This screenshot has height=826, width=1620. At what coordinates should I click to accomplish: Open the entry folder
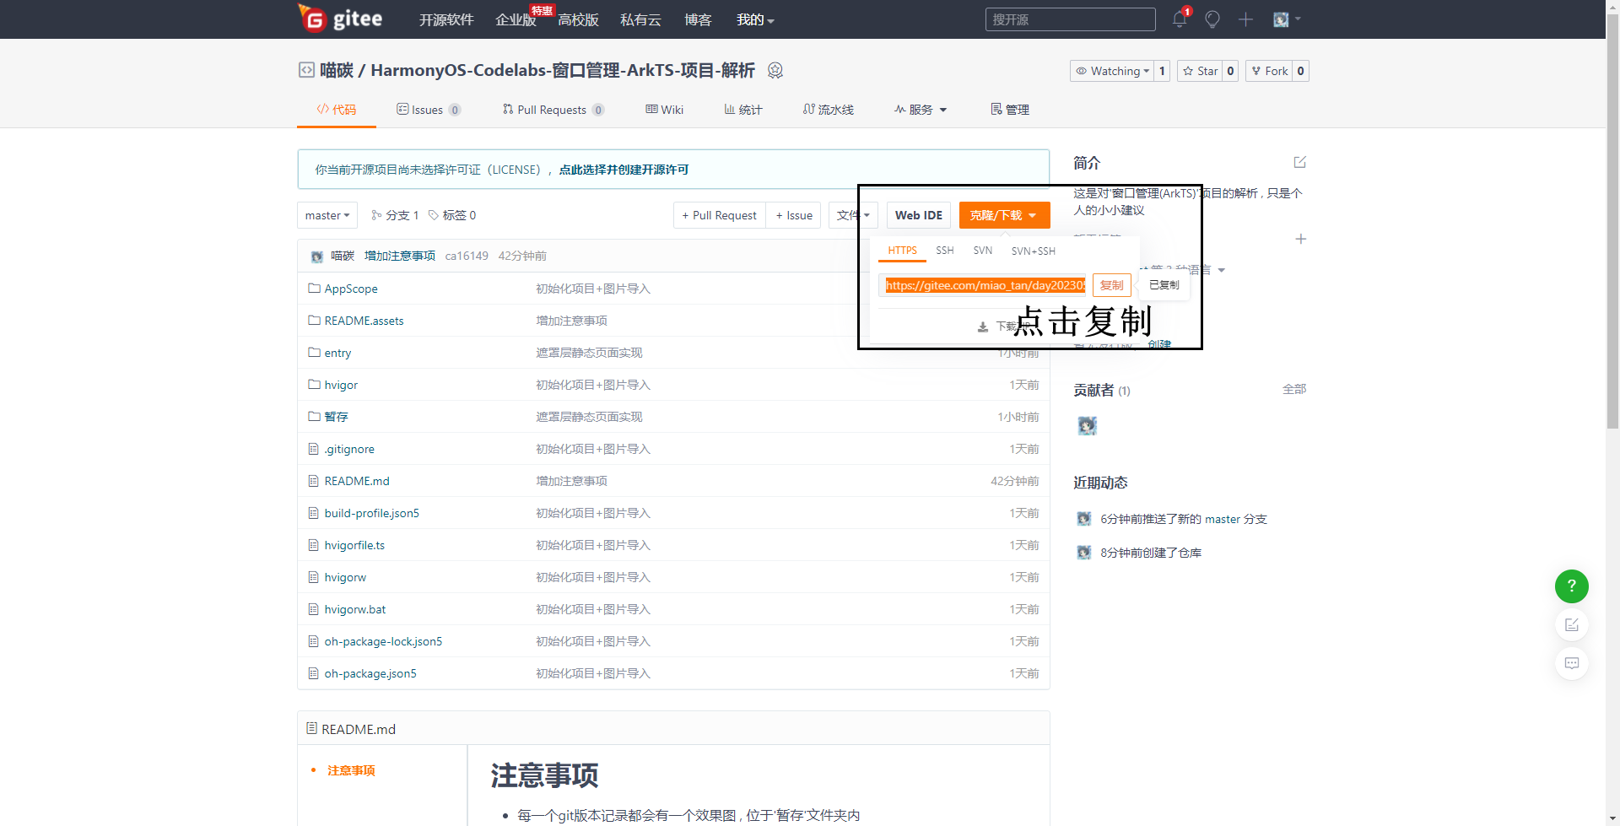pyautogui.click(x=337, y=353)
